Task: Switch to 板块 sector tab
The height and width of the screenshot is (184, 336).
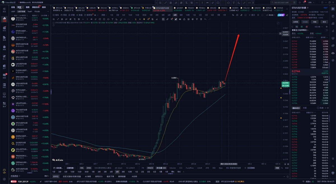Action: [44, 7]
